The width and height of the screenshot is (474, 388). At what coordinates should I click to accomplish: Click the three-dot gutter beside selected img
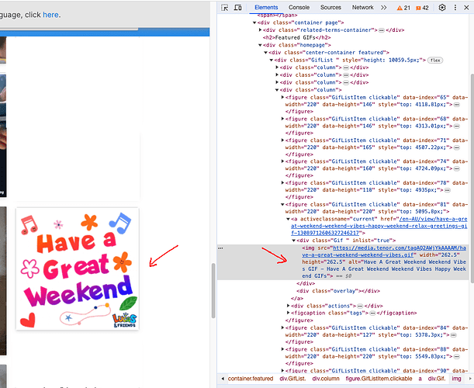point(220,248)
